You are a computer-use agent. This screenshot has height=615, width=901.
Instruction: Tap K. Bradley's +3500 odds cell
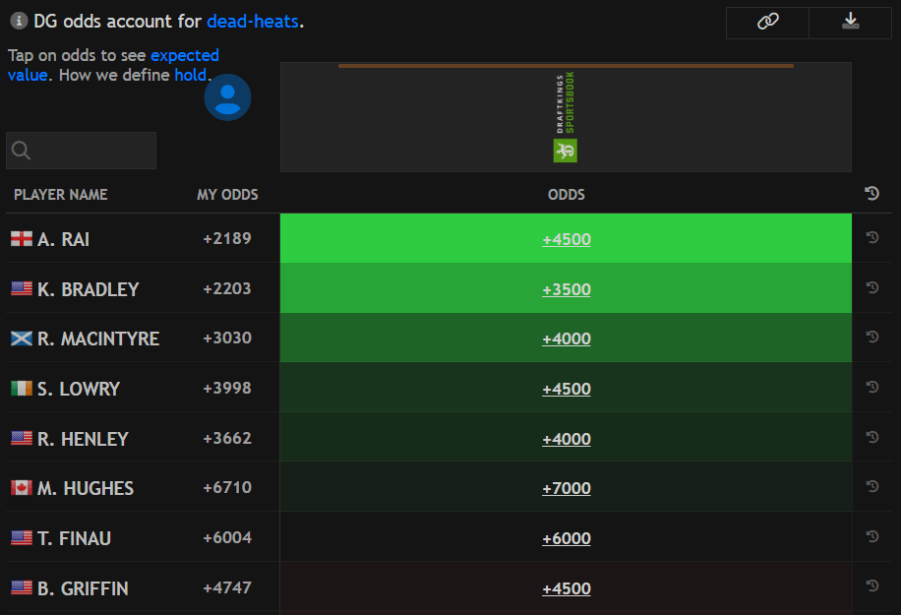point(567,289)
